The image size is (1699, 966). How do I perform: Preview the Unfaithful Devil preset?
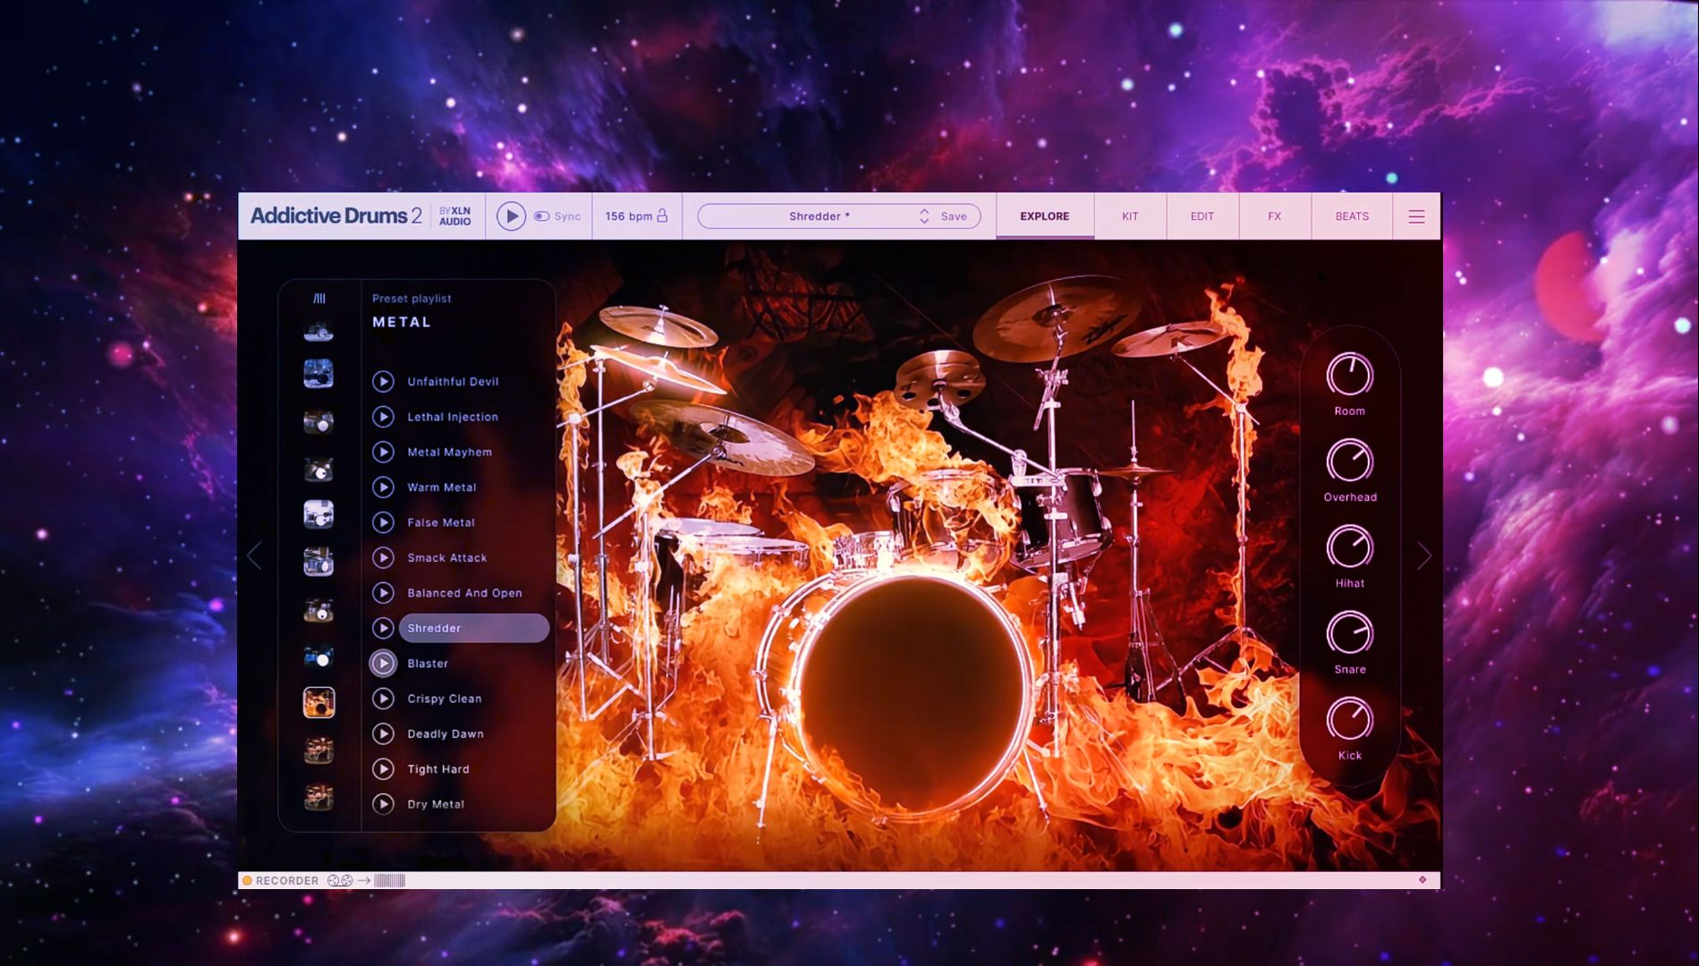point(383,382)
